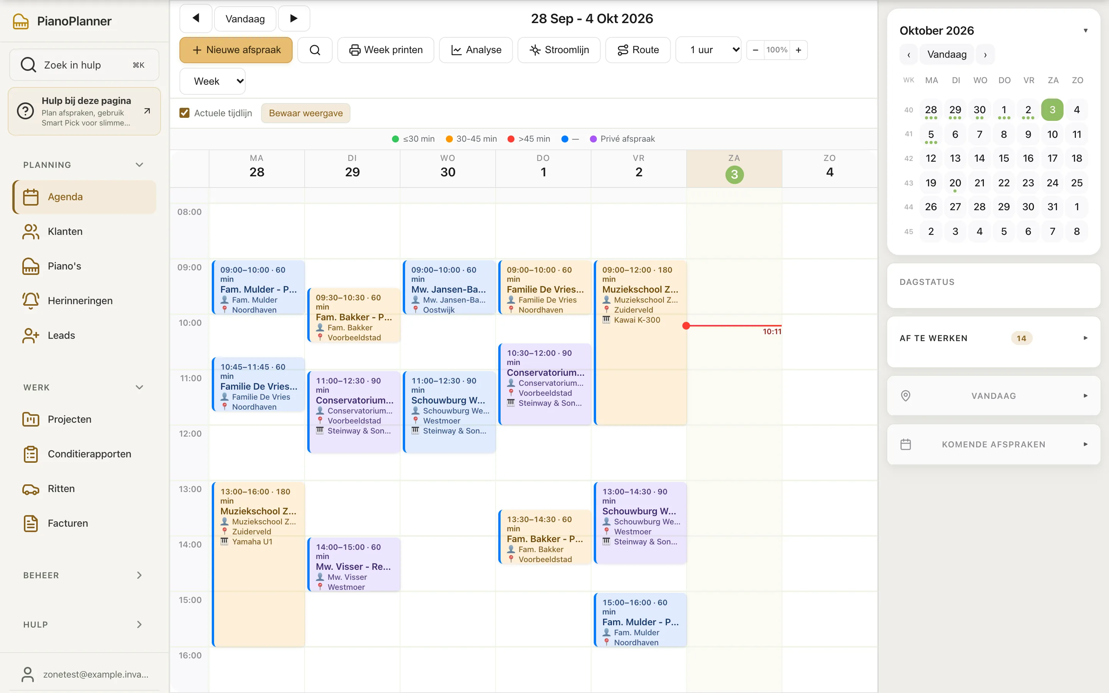
Task: Open Muziekschool appointment on Friday 09:00
Action: [640, 342]
